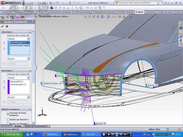The width and height of the screenshot is (183, 137).
Task: Click the Section View icon
Action: pos(98,17)
